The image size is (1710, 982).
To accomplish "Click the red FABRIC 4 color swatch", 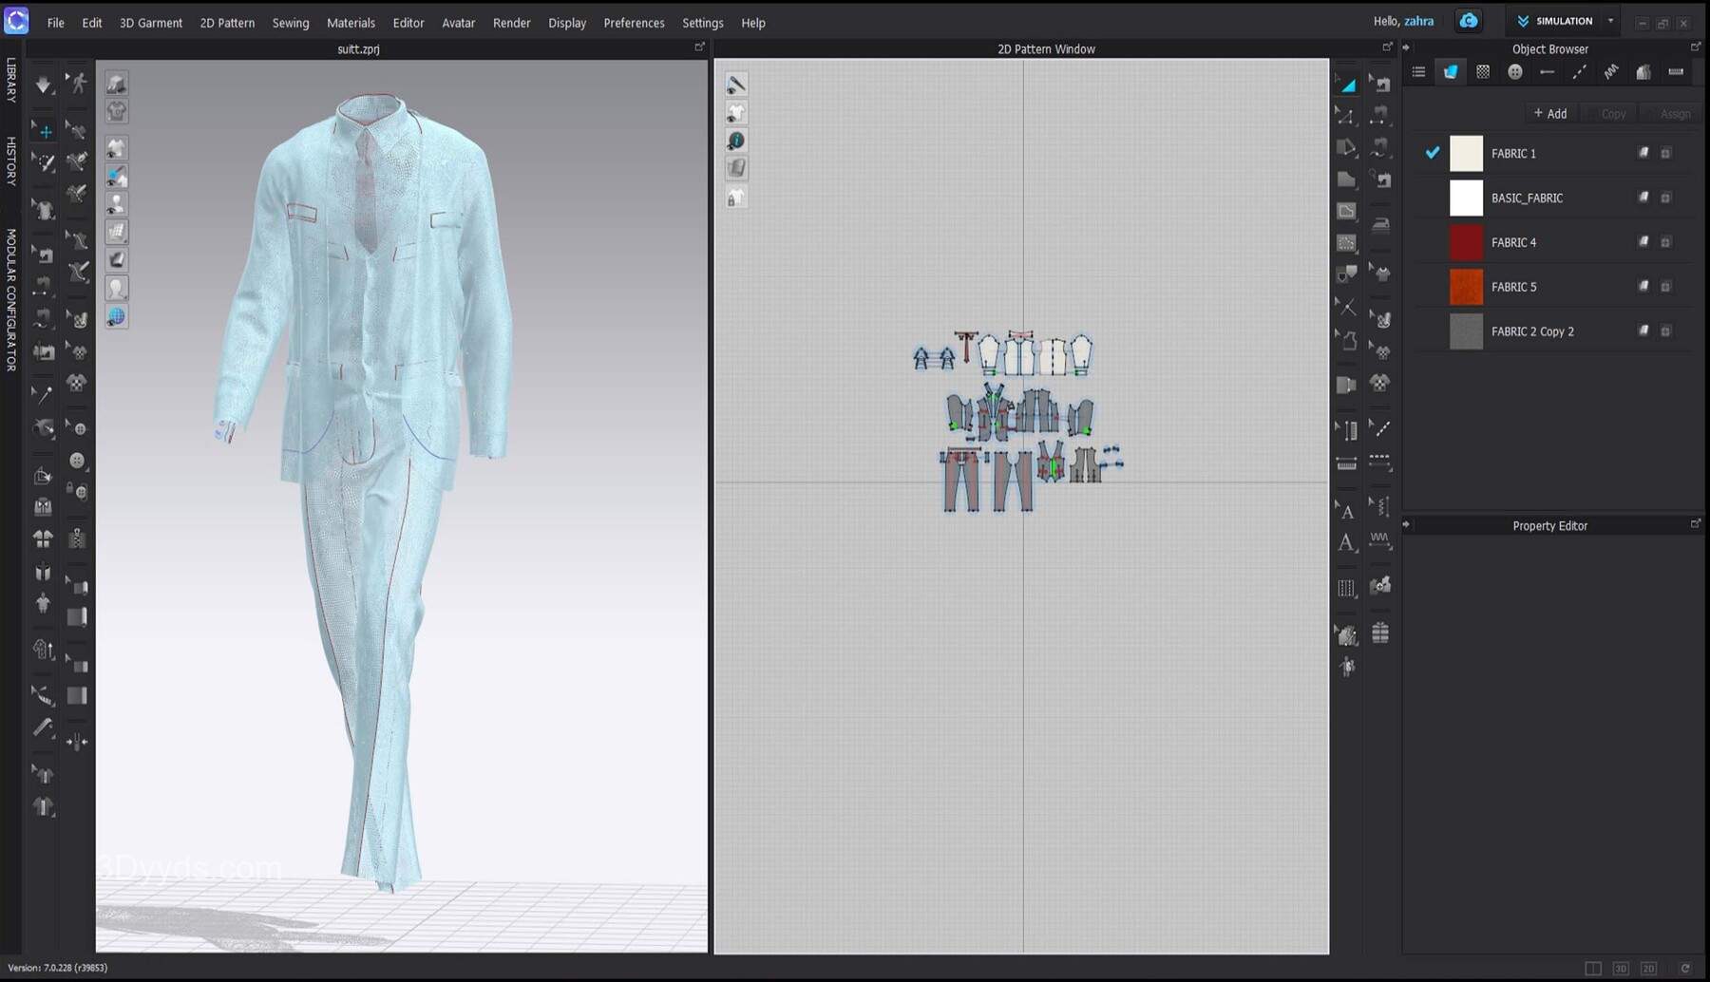I will 1466,242.
